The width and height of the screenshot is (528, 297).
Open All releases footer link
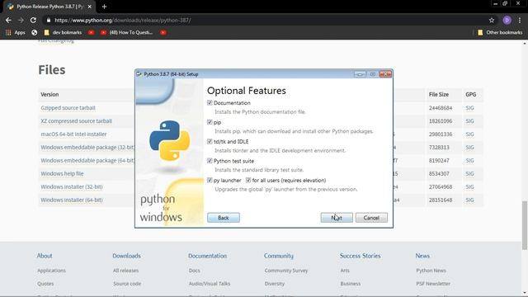(125, 271)
